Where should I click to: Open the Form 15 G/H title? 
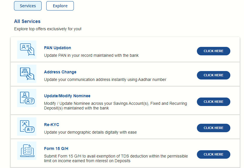tap(56, 148)
